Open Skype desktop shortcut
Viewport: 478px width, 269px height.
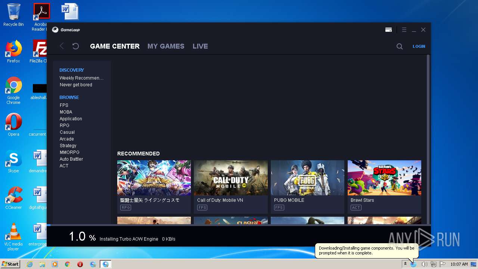13,161
